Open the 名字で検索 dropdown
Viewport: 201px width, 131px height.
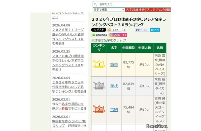[x=109, y=10]
